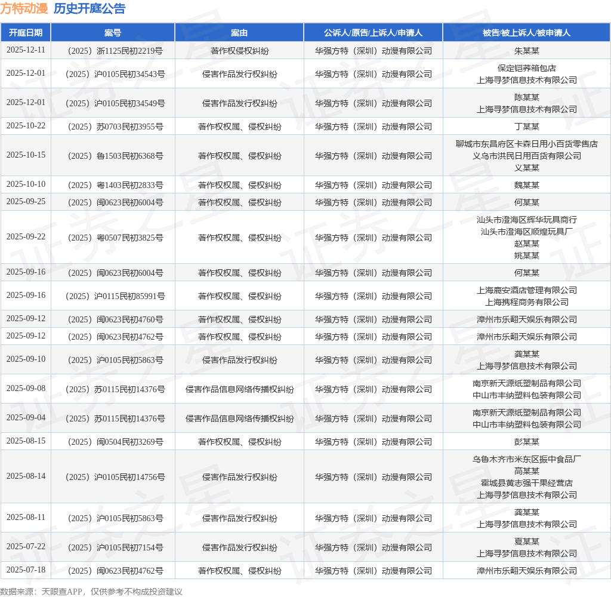Click defendant 上海鹿安酒店管理有限公司
The width and height of the screenshot is (611, 597).
click(x=526, y=290)
